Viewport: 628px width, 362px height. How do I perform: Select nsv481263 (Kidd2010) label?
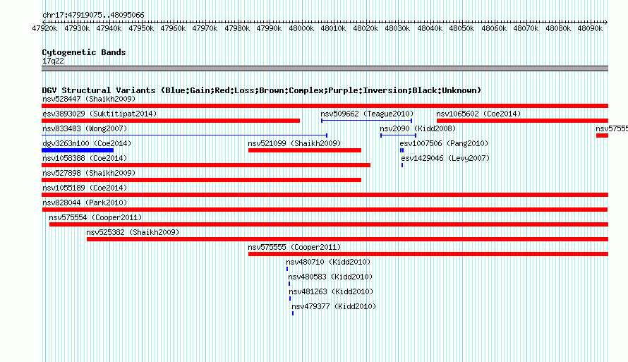point(331,291)
